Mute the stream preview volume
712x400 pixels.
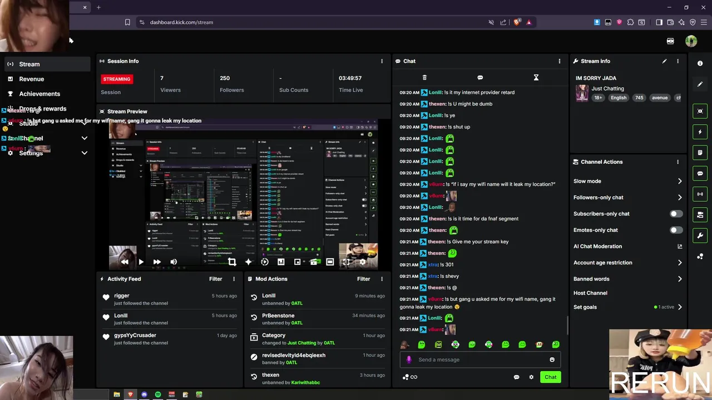[174, 262]
